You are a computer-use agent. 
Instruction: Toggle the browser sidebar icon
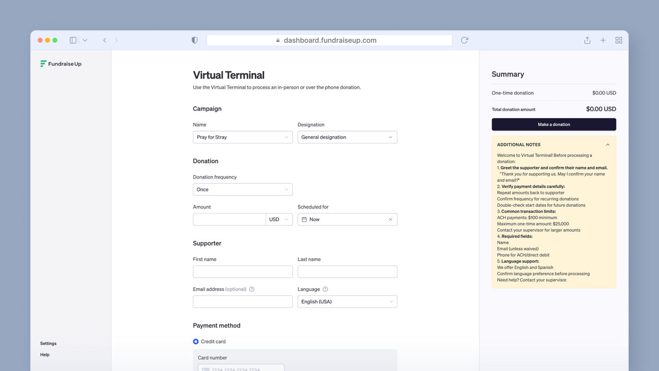[73, 40]
